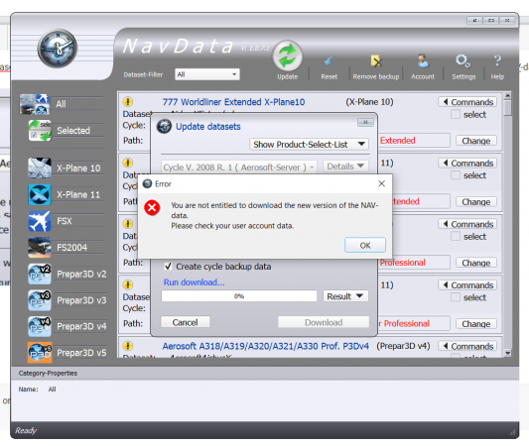
Task: Toggle select checkbox in the second dataset row
Action: click(x=456, y=175)
